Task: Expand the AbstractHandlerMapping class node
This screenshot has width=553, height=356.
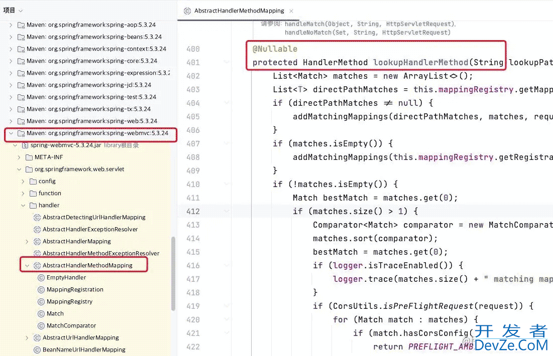Action: [27, 242]
